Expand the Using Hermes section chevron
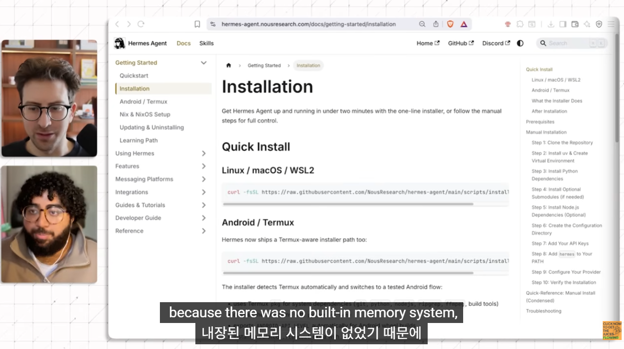Image resolution: width=624 pixels, height=349 pixels. [204, 153]
